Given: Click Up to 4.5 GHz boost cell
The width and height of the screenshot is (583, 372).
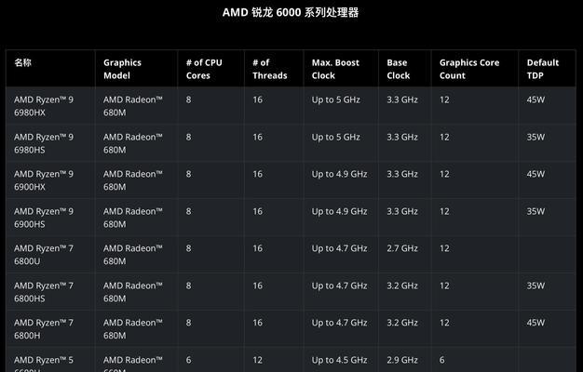Looking at the screenshot, I should [x=340, y=360].
